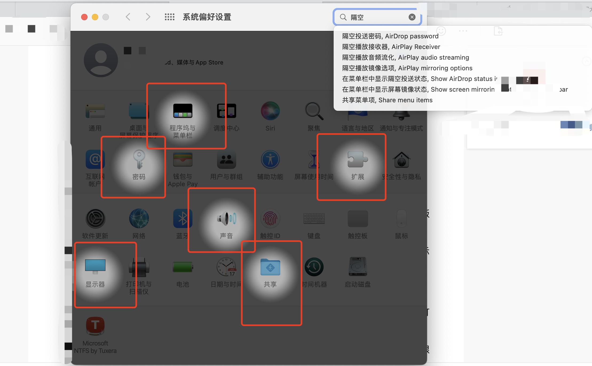Image resolution: width=592 pixels, height=366 pixels.
Task: Clear the search field text
Action: (412, 17)
